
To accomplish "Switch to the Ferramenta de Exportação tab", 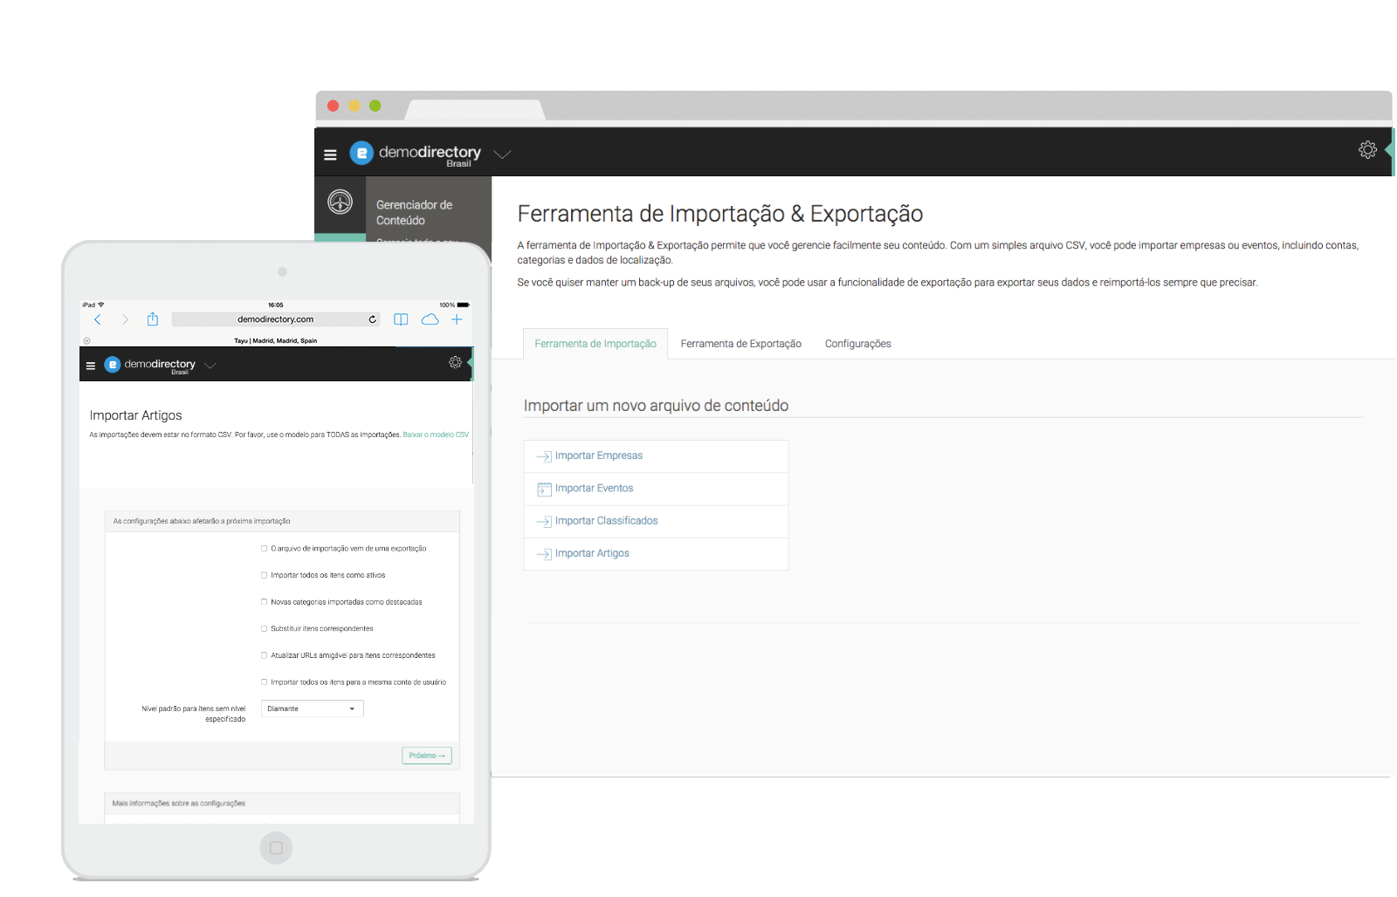I will [740, 343].
